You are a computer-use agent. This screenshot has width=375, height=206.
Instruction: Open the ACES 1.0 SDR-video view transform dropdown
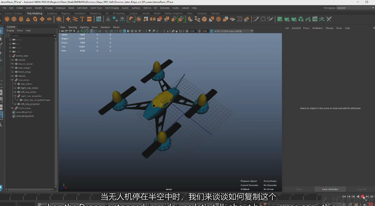[233, 31]
